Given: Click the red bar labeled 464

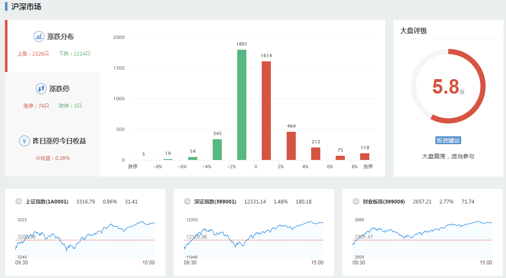Looking at the screenshot, I should pyautogui.click(x=291, y=146).
